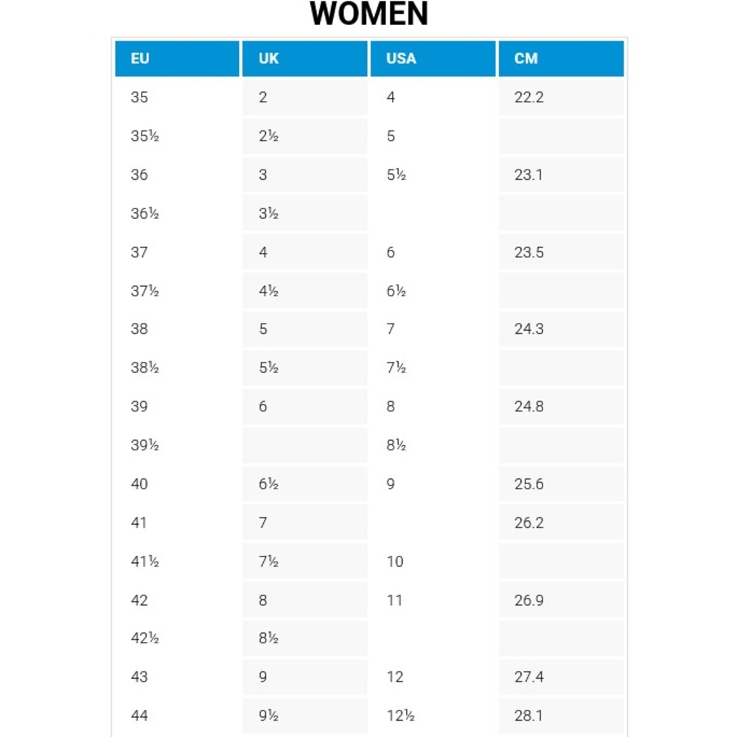Click USA size 7½ cell
The image size is (737, 737).
pos(433,368)
